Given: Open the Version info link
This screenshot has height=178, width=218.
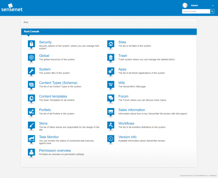Looking at the screenshot, I should click(127, 137).
